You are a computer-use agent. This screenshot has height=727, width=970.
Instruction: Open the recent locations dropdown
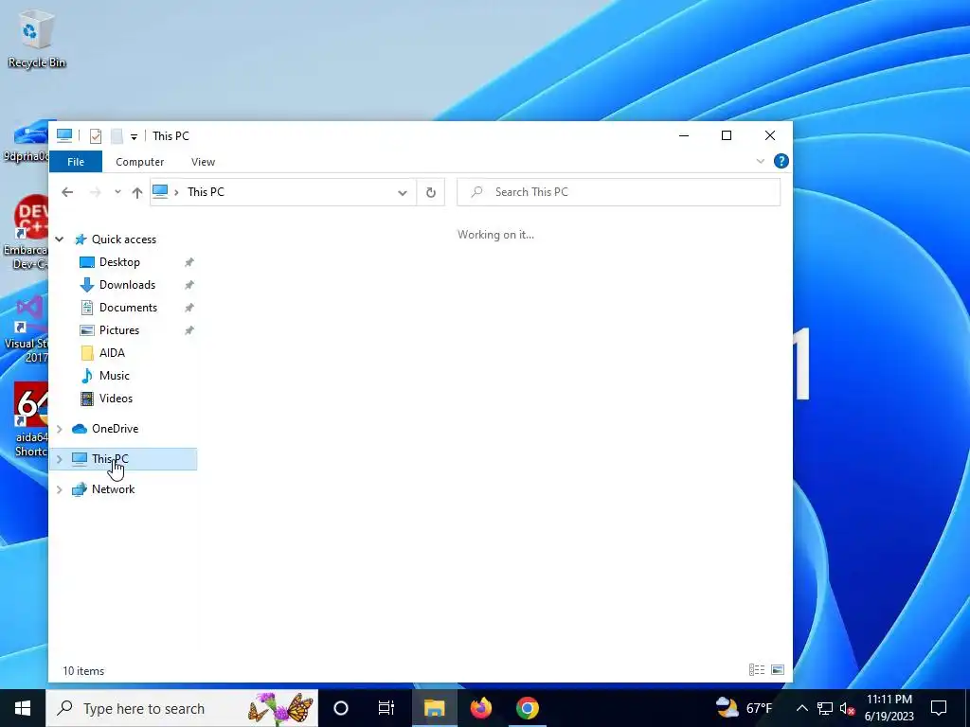pyautogui.click(x=117, y=191)
